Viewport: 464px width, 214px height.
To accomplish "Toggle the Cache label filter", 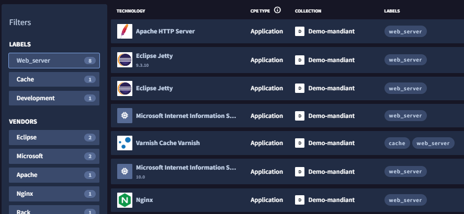I will click(x=54, y=79).
